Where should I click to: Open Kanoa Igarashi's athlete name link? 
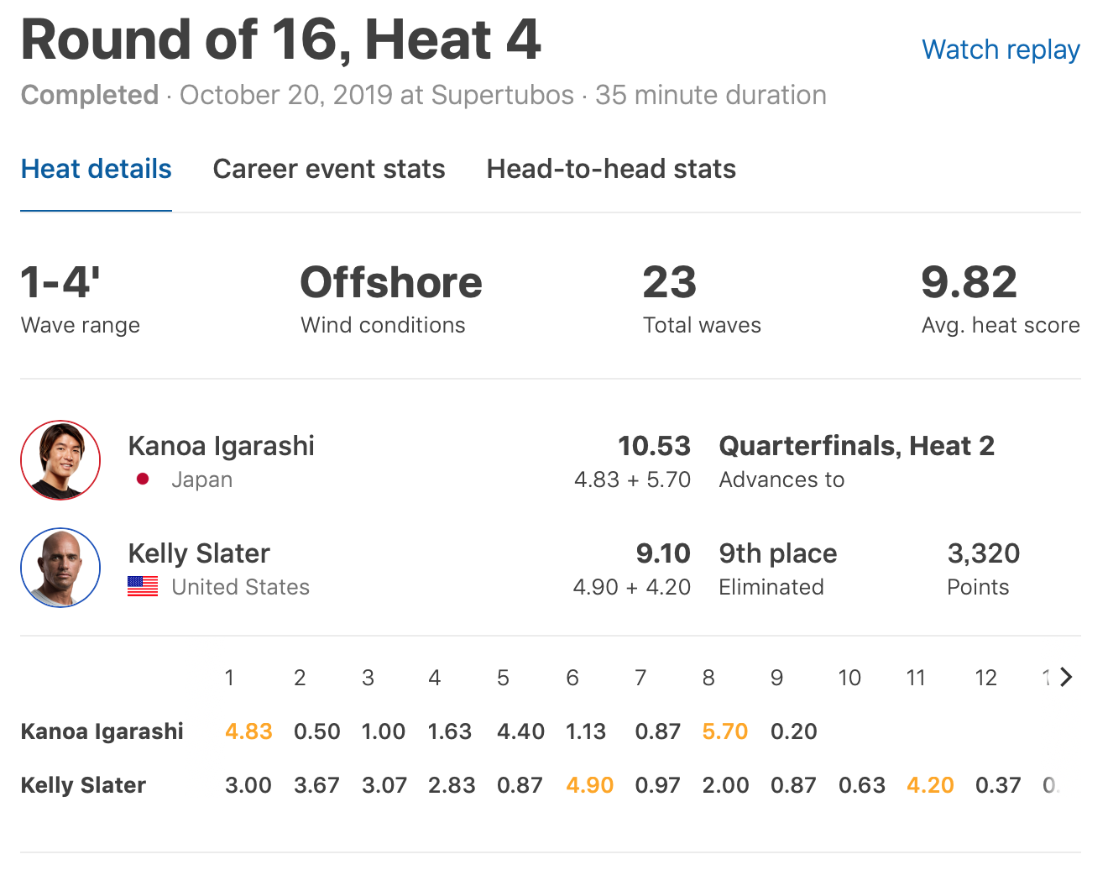pyautogui.click(x=221, y=446)
